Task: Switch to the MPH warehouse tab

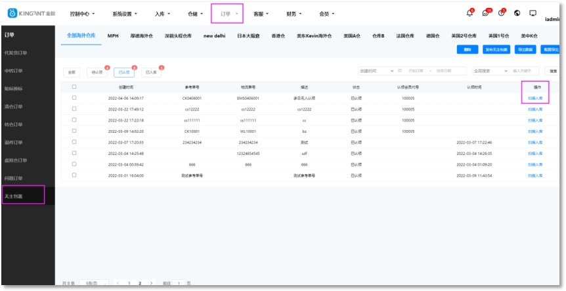Action: pos(113,35)
